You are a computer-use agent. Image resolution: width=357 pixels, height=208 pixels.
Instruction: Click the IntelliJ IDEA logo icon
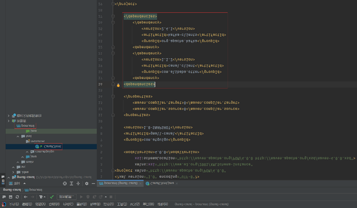pyautogui.click(x=4, y=204)
